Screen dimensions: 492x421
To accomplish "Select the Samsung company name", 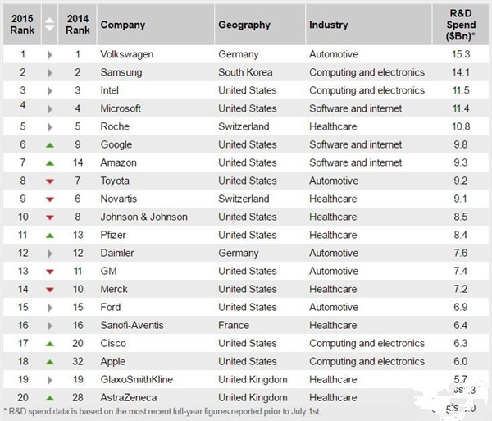I will point(121,72).
